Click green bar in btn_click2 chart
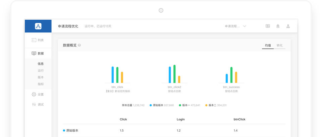This screenshot has height=137, width=322. coord(174,74)
